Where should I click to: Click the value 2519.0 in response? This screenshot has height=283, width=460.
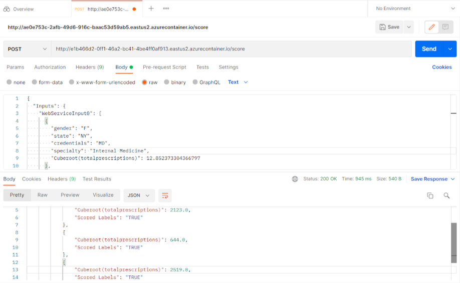[179, 270]
